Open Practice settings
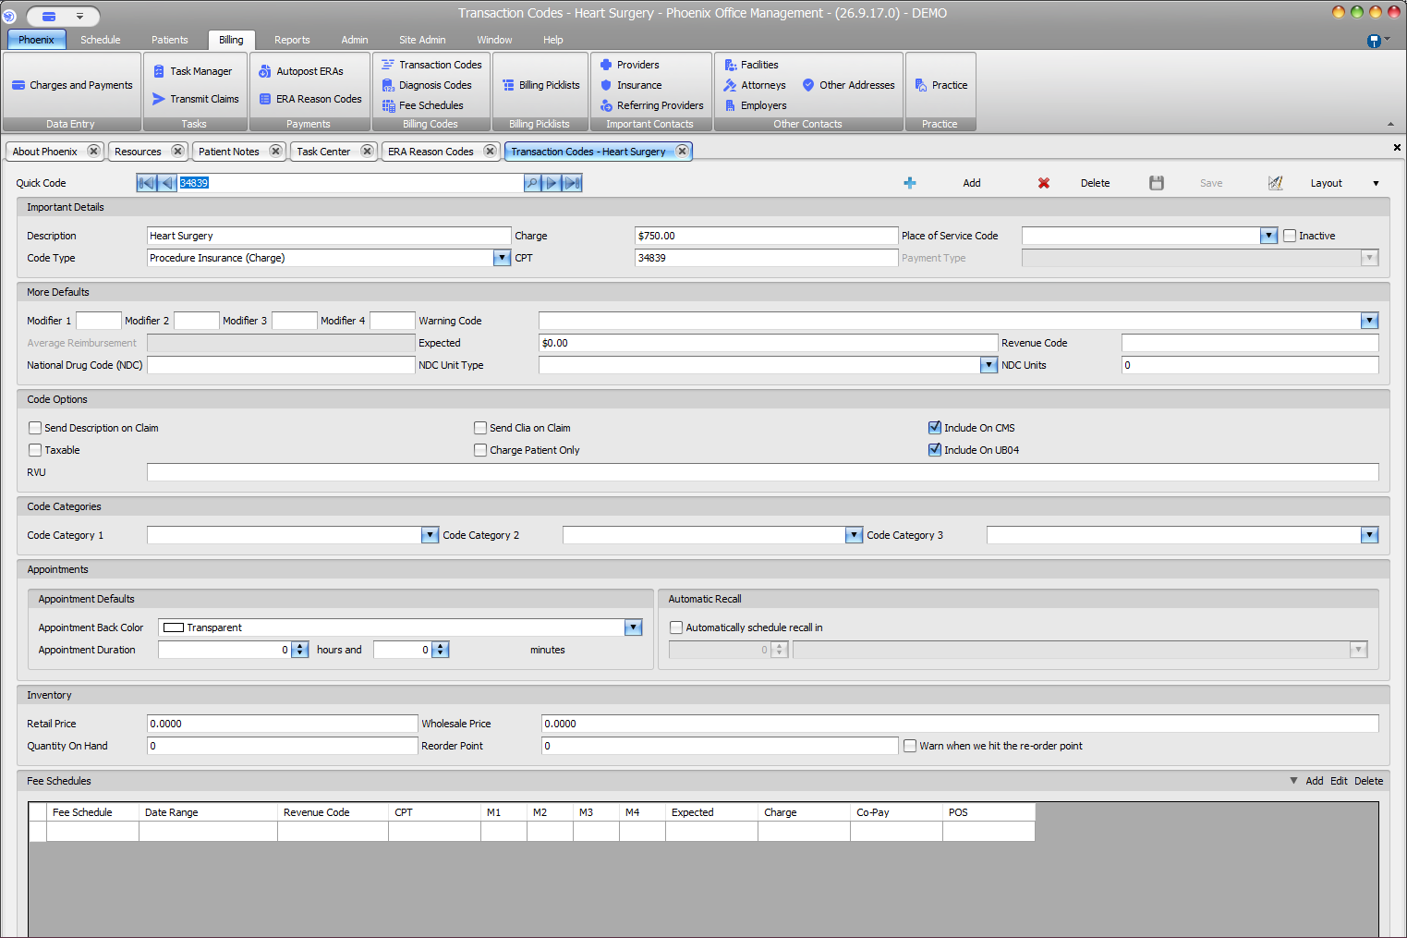Image resolution: width=1407 pixels, height=938 pixels. click(940, 85)
